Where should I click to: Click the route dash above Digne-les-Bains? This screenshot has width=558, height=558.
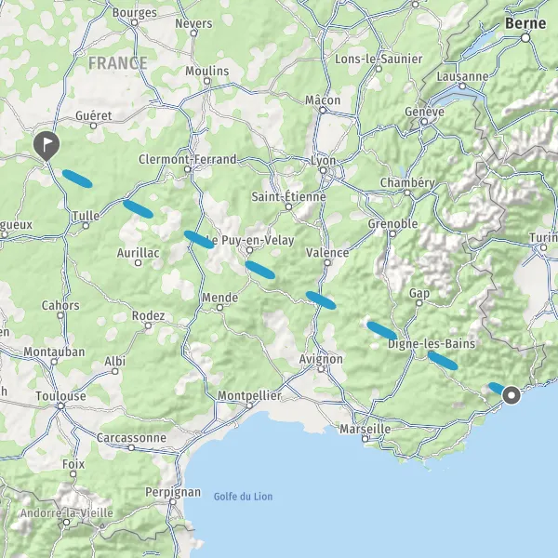point(382,330)
